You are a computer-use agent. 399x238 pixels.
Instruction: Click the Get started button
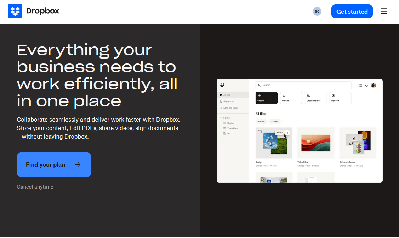pyautogui.click(x=352, y=11)
